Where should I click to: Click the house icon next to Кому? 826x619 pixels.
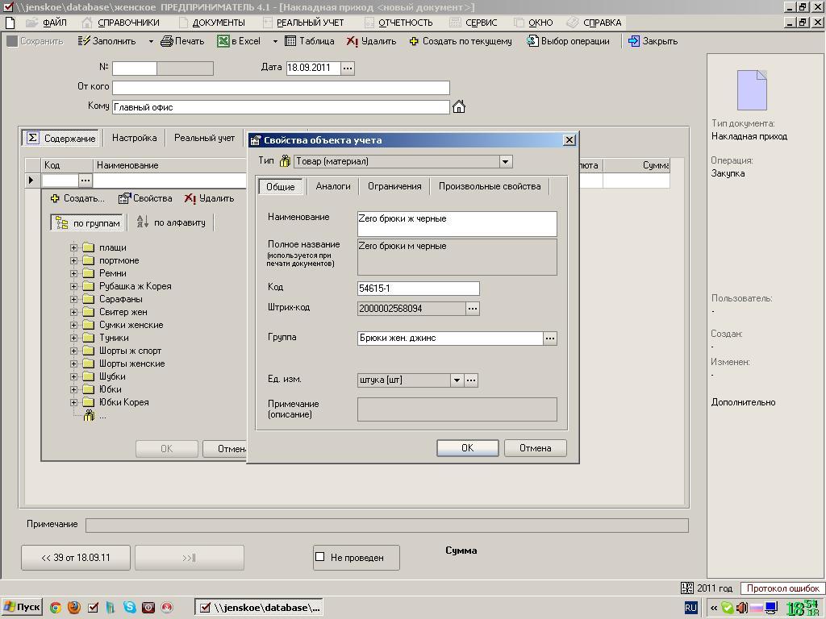[459, 106]
